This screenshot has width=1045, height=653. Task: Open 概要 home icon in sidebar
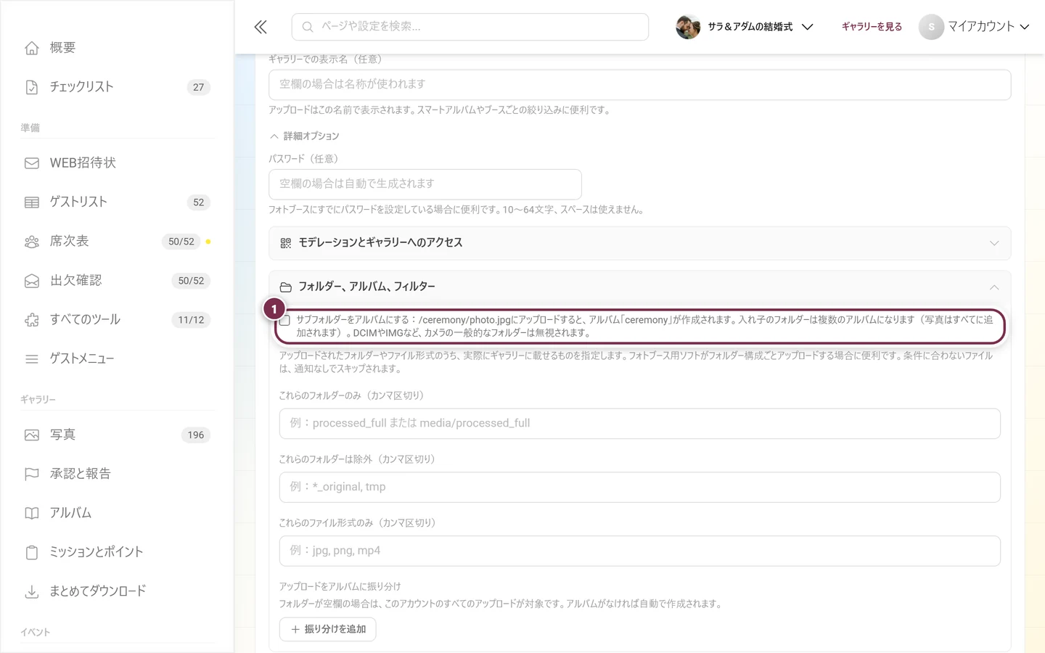click(32, 48)
